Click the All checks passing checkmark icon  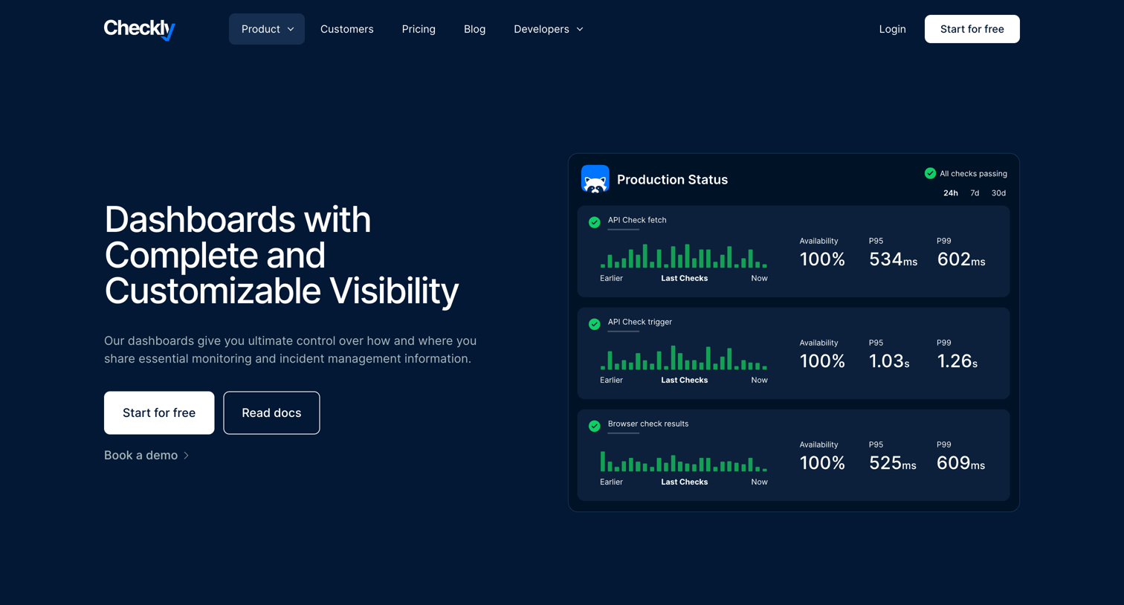coord(930,173)
